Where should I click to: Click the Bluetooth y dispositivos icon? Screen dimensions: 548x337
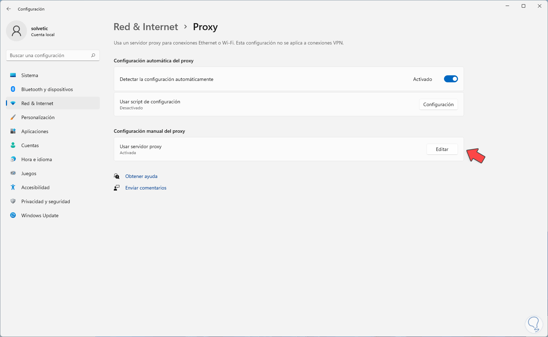pyautogui.click(x=13, y=89)
